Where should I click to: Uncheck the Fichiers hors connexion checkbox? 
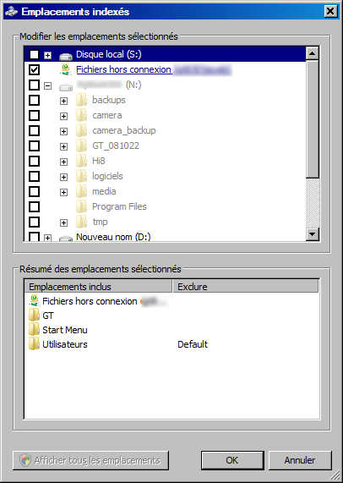click(x=34, y=69)
